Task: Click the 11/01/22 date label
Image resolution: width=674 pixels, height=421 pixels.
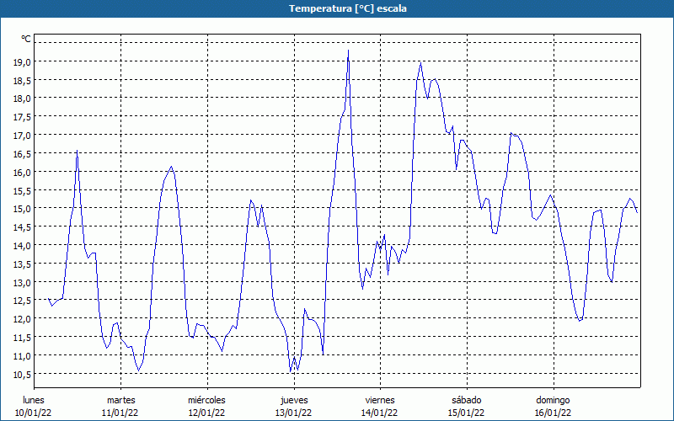Action: (120, 413)
